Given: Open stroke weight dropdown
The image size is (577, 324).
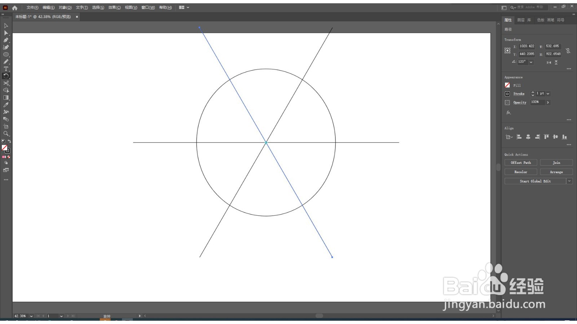Looking at the screenshot, I should pyautogui.click(x=548, y=94).
